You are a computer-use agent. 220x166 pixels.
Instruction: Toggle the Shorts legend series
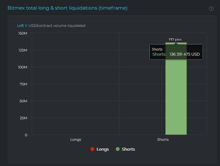[x=125, y=149]
